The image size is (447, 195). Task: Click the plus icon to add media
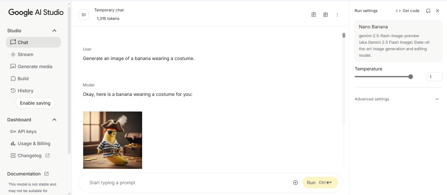295,183
